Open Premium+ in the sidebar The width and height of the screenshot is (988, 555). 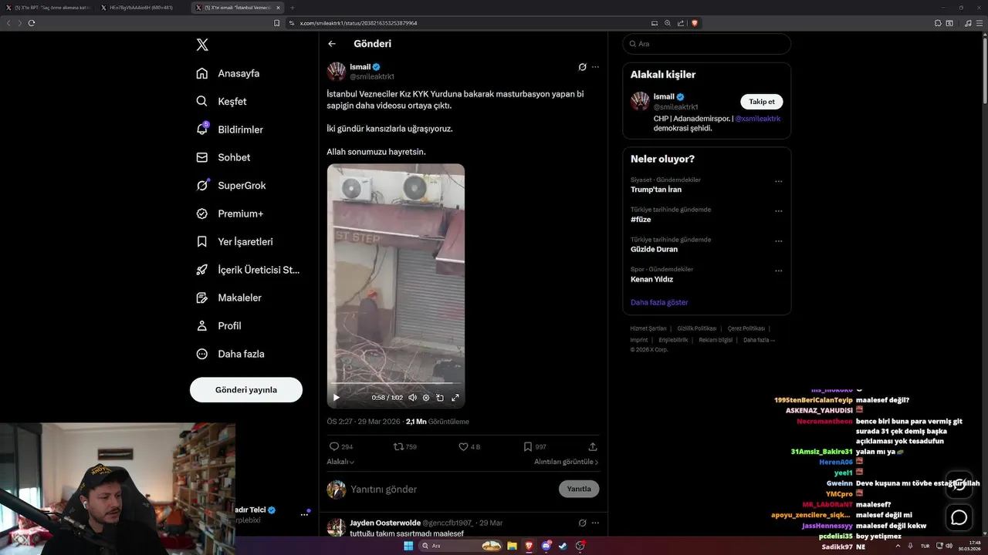tap(229, 214)
